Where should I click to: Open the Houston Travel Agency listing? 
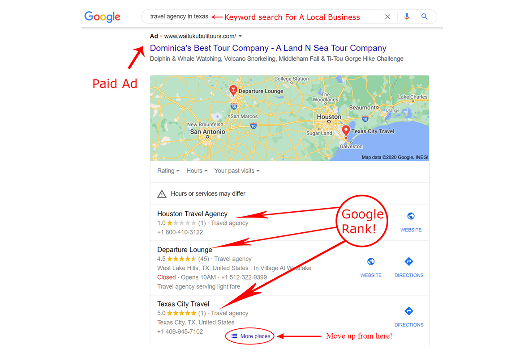click(192, 214)
